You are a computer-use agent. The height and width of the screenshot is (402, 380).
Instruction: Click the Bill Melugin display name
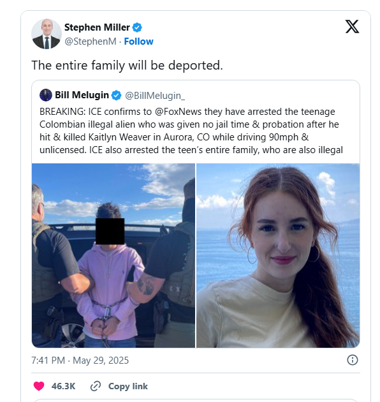pyautogui.click(x=82, y=95)
